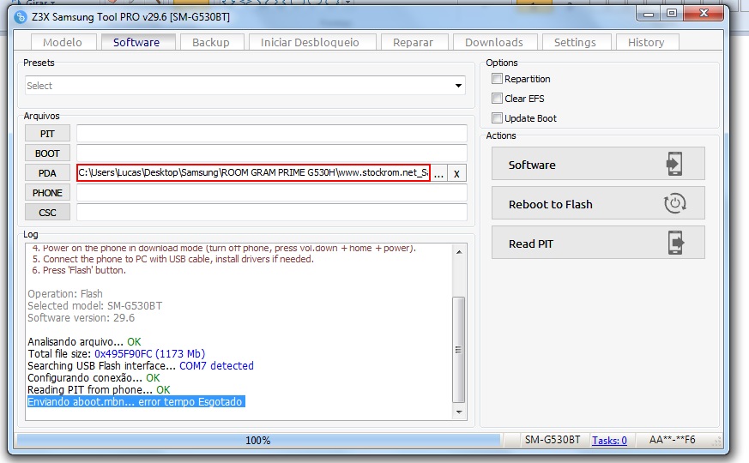
Task: Click 'Searching USB Flash interface' log line
Action: [x=141, y=365]
